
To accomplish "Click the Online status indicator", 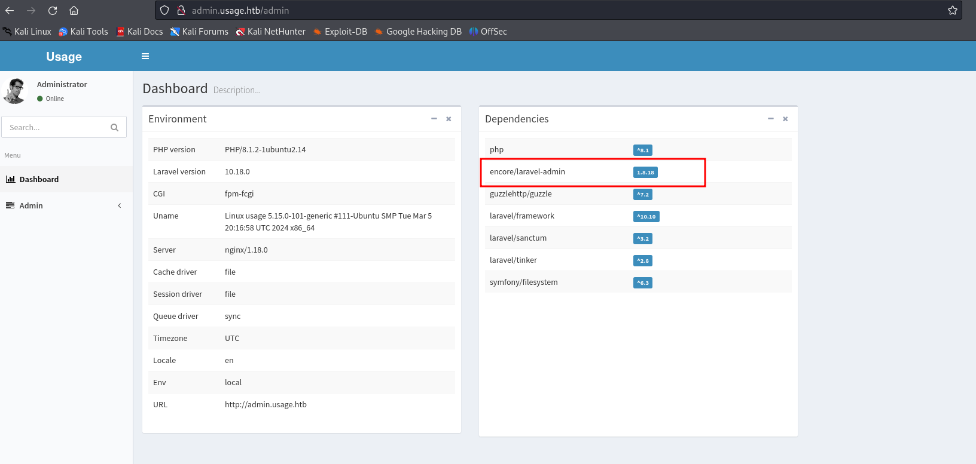I will (x=51, y=99).
